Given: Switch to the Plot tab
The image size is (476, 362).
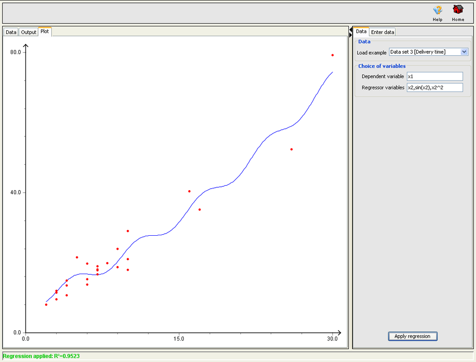Looking at the screenshot, I should [44, 31].
